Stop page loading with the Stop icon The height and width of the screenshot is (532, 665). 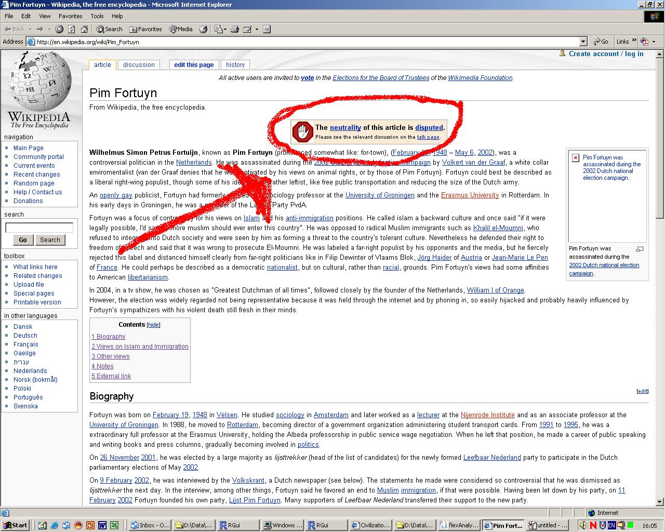[59, 29]
